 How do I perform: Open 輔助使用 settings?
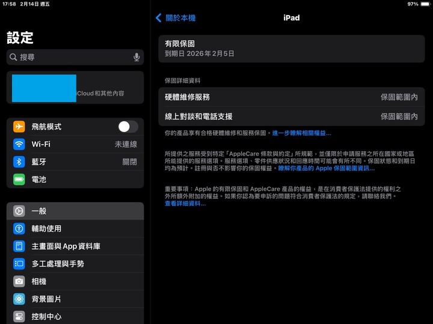(75, 229)
